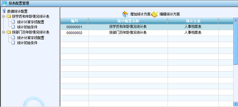Click document icon of second 统计计算字段配置

click(x=13, y=37)
